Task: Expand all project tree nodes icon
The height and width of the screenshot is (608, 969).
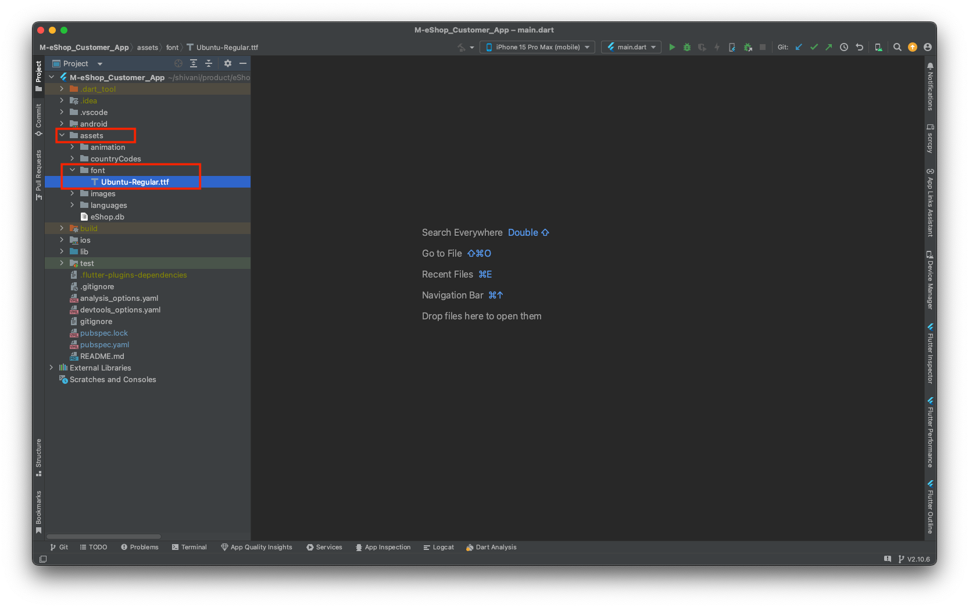Action: click(194, 63)
